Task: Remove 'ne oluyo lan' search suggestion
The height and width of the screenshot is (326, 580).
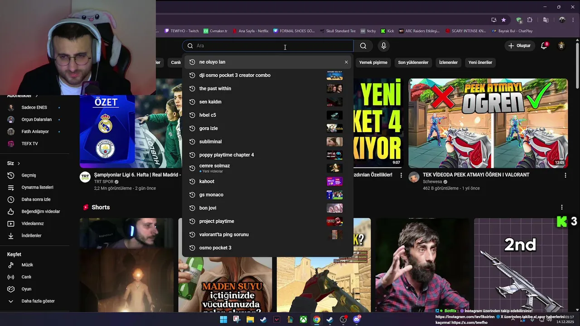Action: coord(346,62)
